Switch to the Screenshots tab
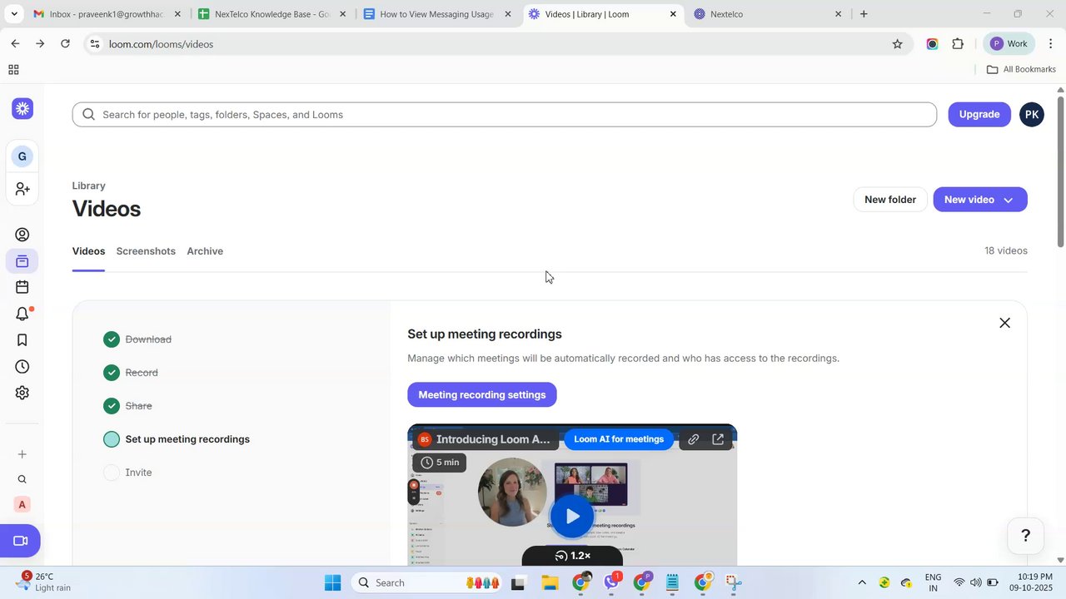This screenshot has height=599, width=1066. pyautogui.click(x=146, y=251)
